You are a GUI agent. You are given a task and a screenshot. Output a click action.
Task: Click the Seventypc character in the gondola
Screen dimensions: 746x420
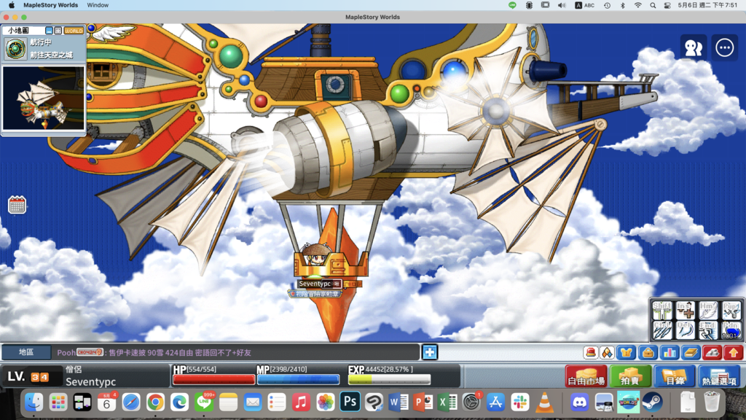[315, 254]
